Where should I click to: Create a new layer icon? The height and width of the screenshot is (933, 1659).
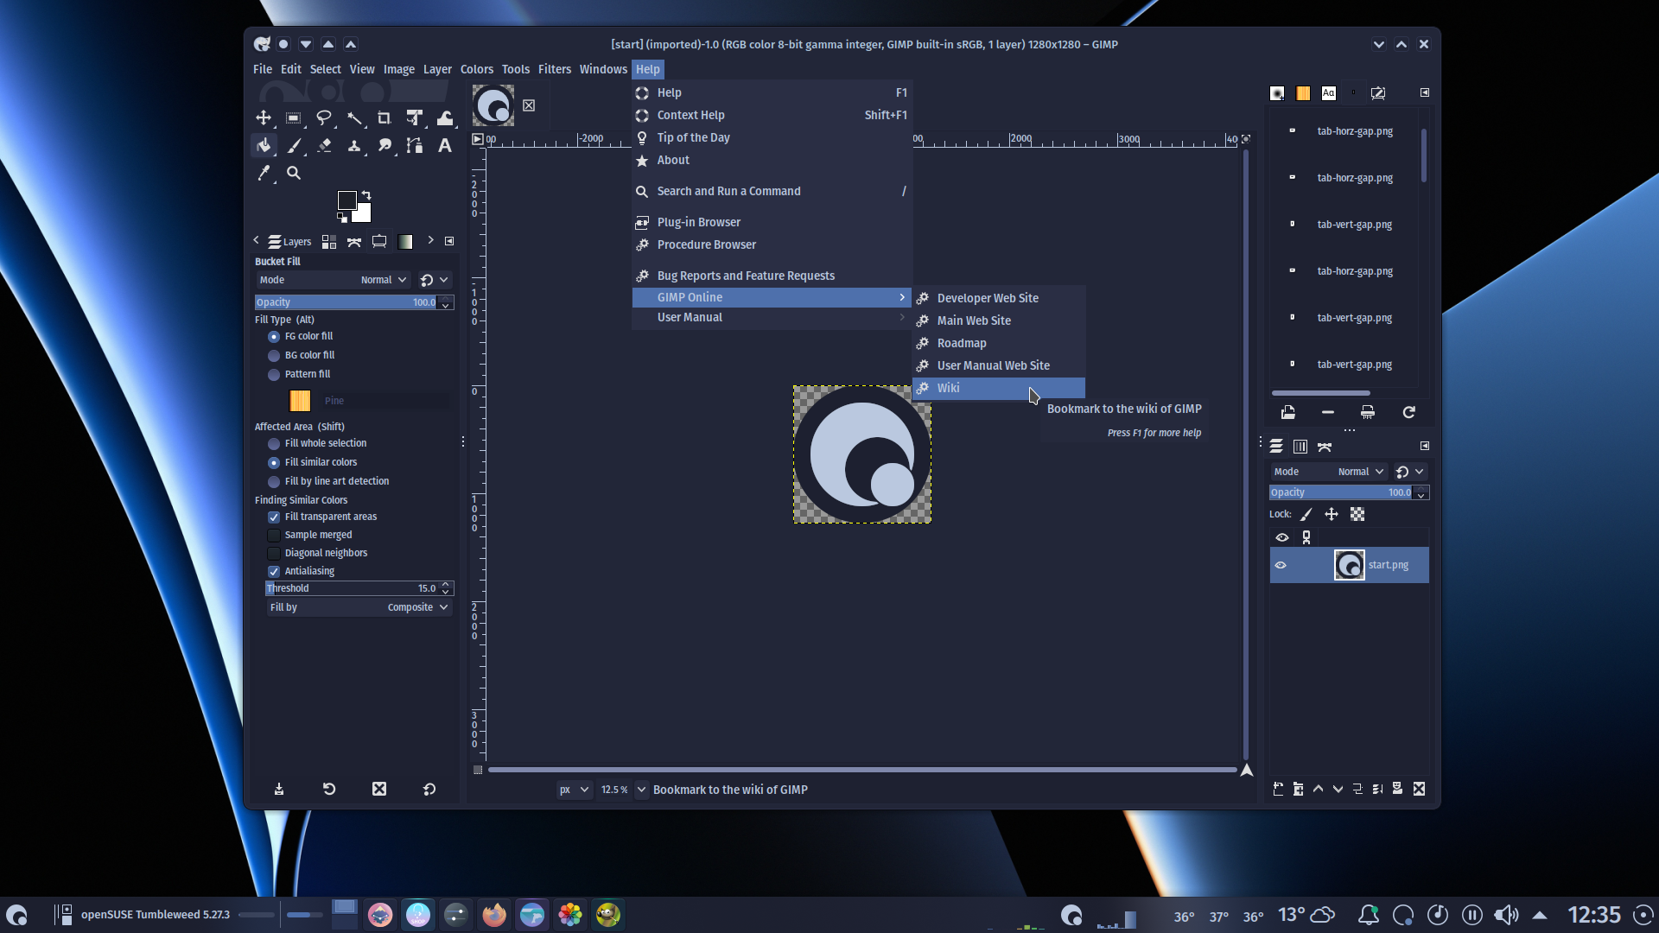[1278, 789]
